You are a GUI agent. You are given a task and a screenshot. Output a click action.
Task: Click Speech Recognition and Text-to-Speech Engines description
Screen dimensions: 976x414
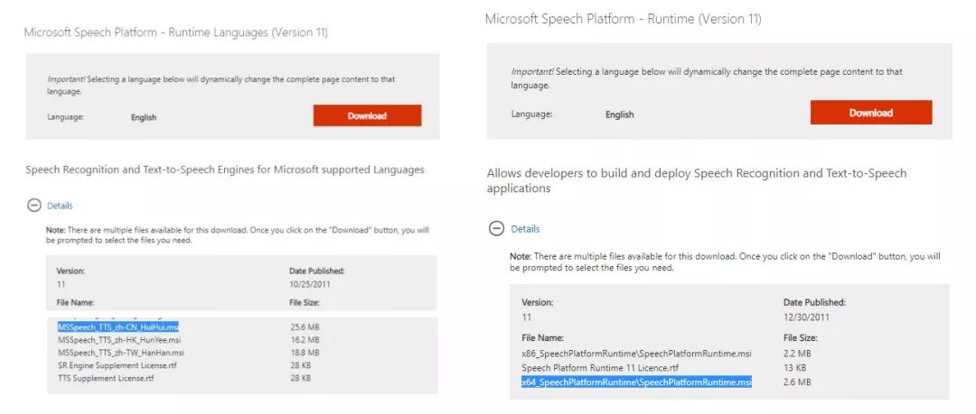coord(225,169)
